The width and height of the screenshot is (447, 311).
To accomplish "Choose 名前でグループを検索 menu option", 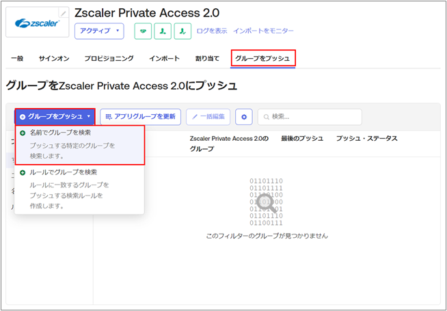I will point(80,145).
